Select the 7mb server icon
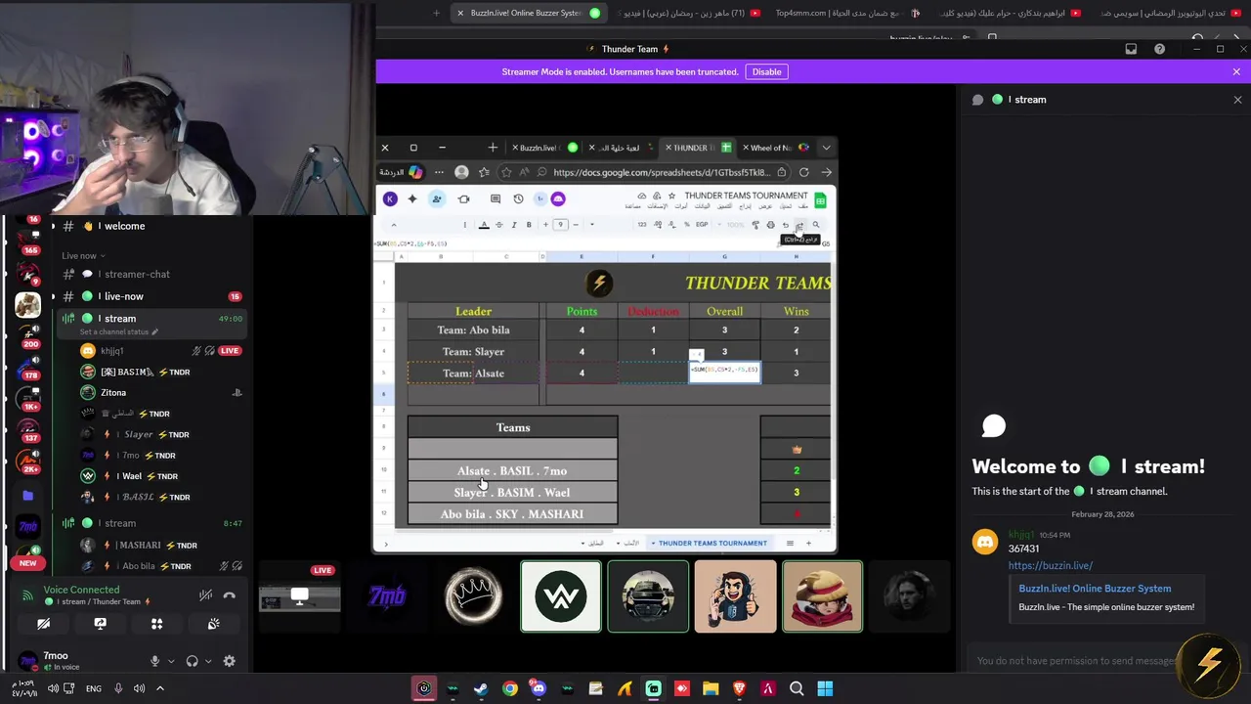This screenshot has height=704, width=1251. 27,527
